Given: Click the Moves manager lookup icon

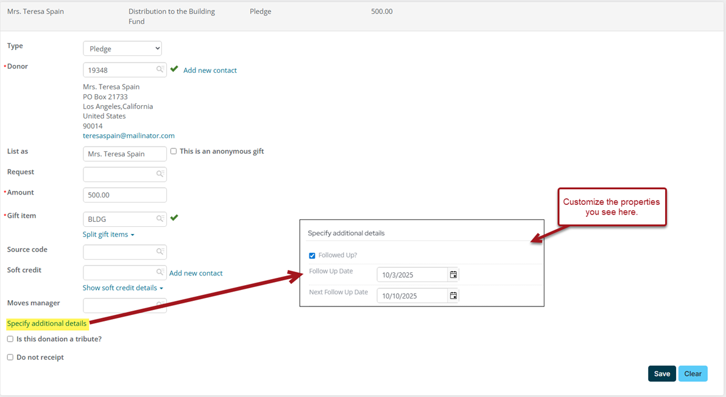Looking at the screenshot, I should [x=160, y=305].
